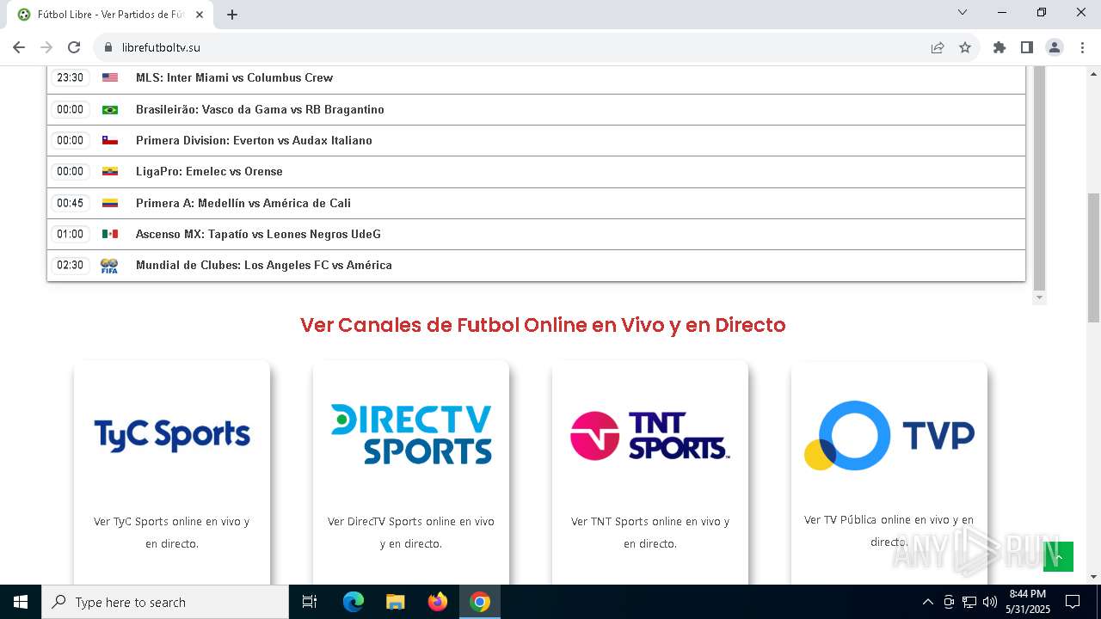Select the Fútbol Libre browser tab
The height and width of the screenshot is (619, 1101).
(110, 15)
